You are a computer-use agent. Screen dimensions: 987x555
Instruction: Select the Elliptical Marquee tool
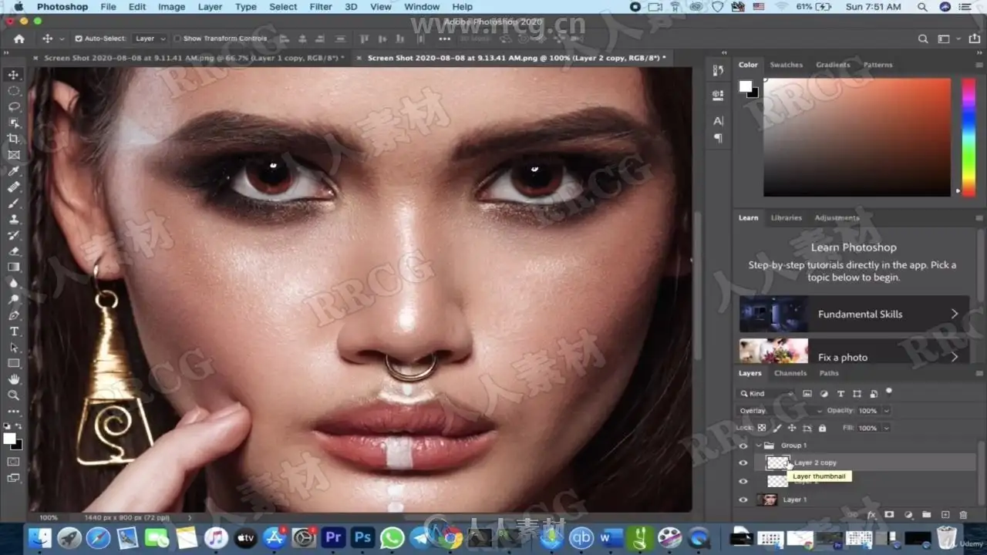13,91
